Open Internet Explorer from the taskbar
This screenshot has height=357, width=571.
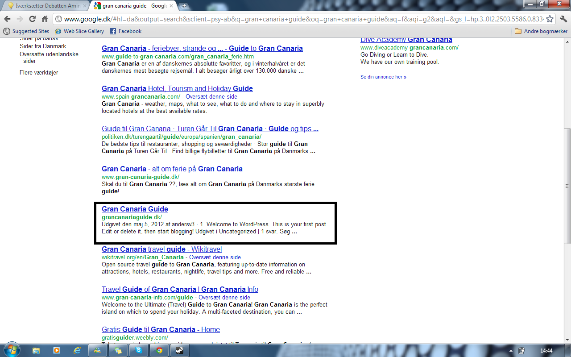pyautogui.click(x=77, y=350)
